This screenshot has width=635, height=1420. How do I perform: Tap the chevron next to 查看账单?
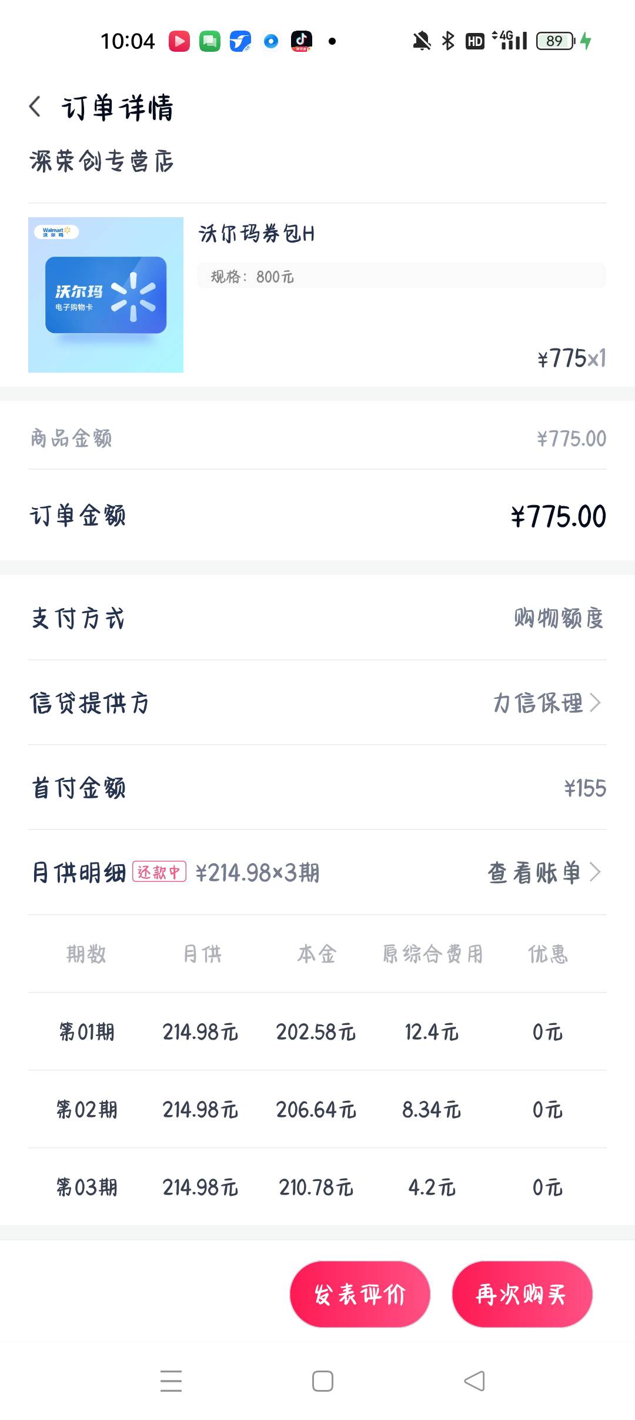(595, 872)
